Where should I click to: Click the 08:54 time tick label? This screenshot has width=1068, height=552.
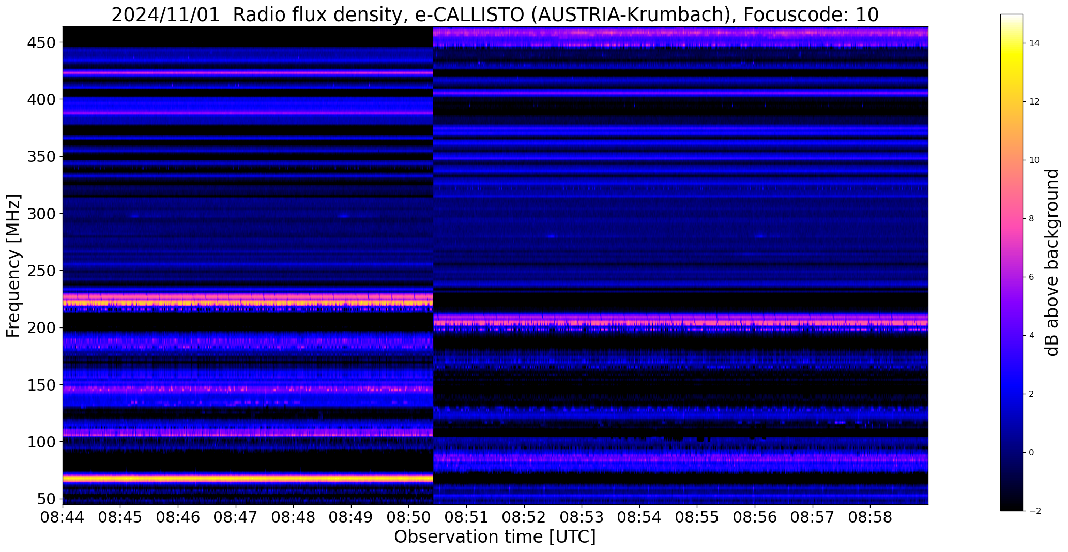point(640,518)
